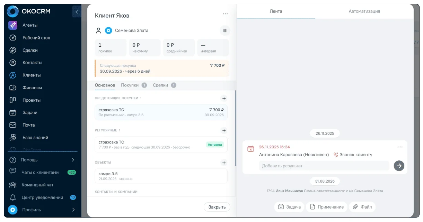
Task: Open Рабочий стол dashboard icon
Action: [13, 38]
